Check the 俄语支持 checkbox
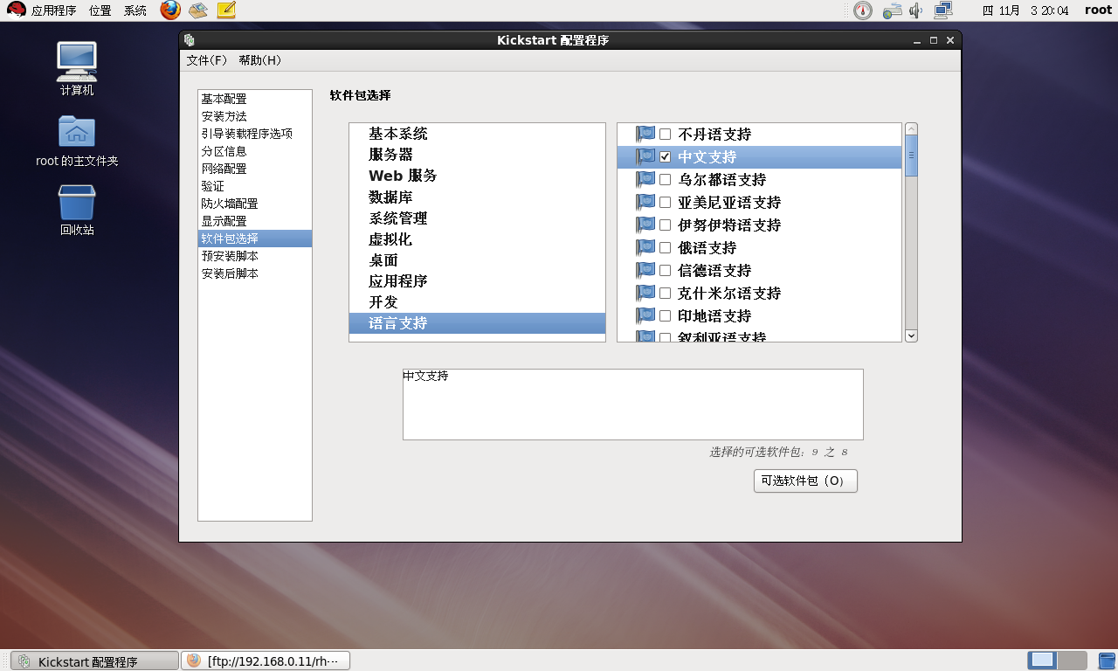Screen dimensions: 1118x671 pyautogui.click(x=666, y=248)
